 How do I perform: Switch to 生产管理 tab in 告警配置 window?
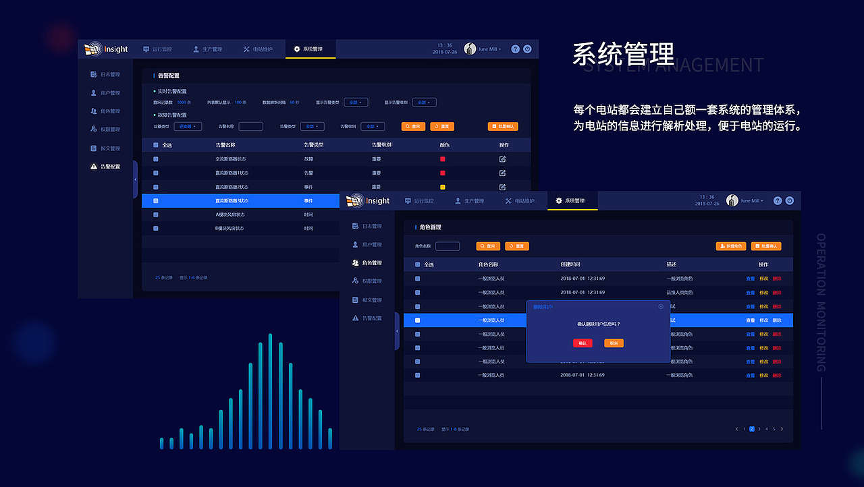[207, 49]
